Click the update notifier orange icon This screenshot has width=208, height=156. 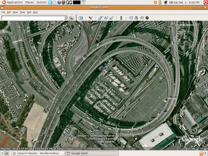click(155, 2)
